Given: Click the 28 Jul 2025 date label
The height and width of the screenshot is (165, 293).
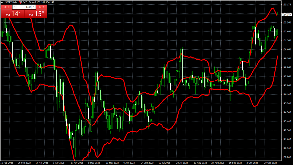Looking at the screenshot, I should [x=182, y=162].
